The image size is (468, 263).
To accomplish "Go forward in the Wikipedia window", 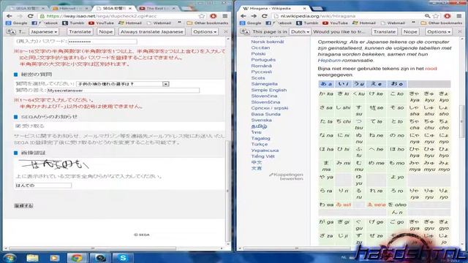I will (x=254, y=16).
